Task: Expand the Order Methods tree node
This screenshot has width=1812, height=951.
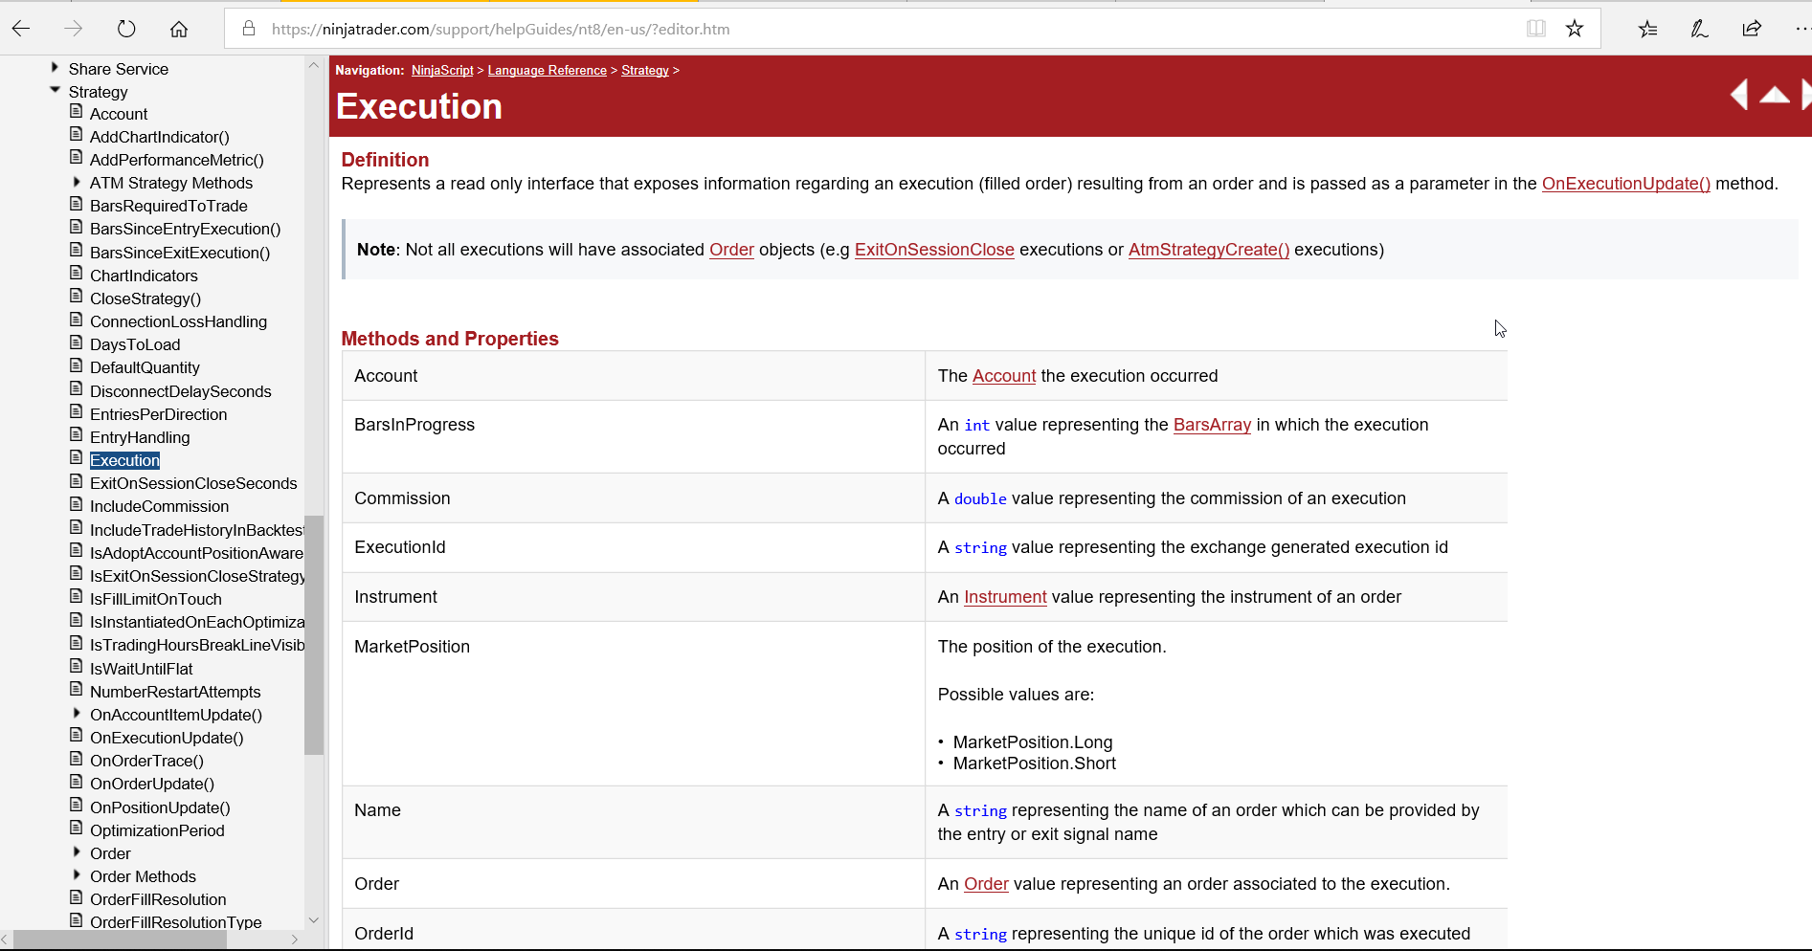Action: (x=77, y=874)
